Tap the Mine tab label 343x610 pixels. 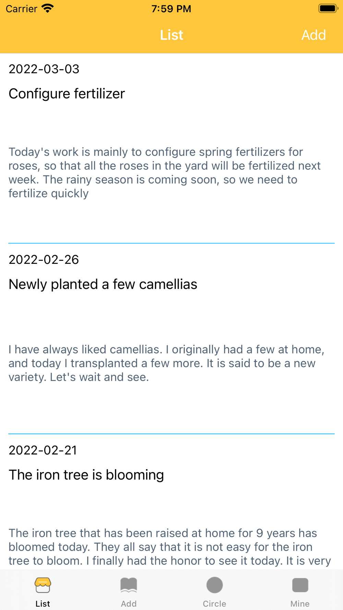(300, 604)
